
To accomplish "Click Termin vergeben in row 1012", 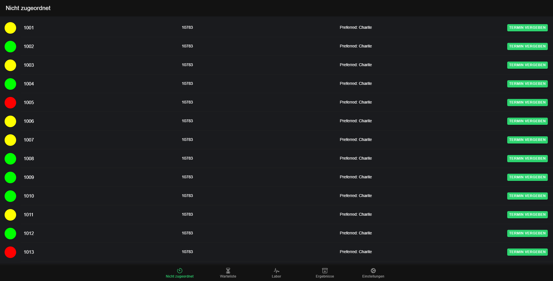I will [x=527, y=233].
